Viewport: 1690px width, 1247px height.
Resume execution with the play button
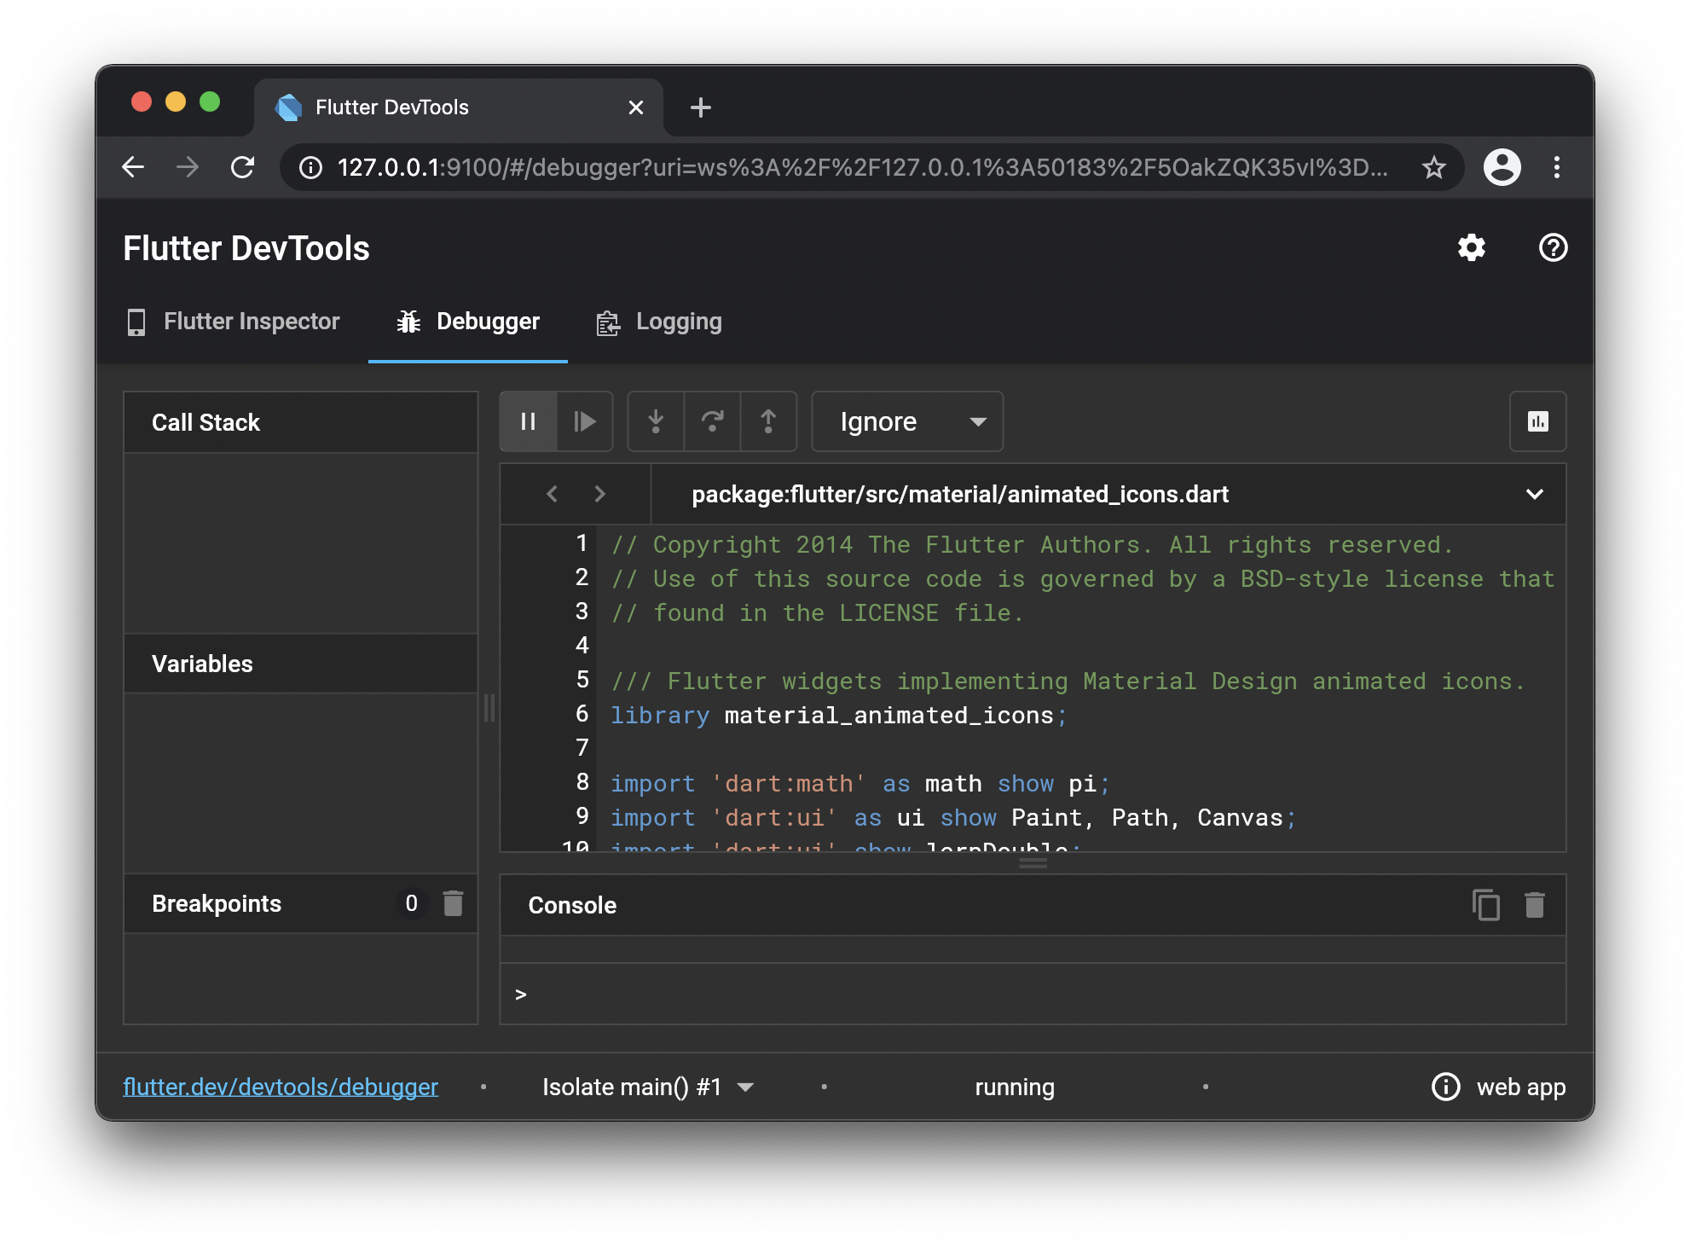point(585,421)
